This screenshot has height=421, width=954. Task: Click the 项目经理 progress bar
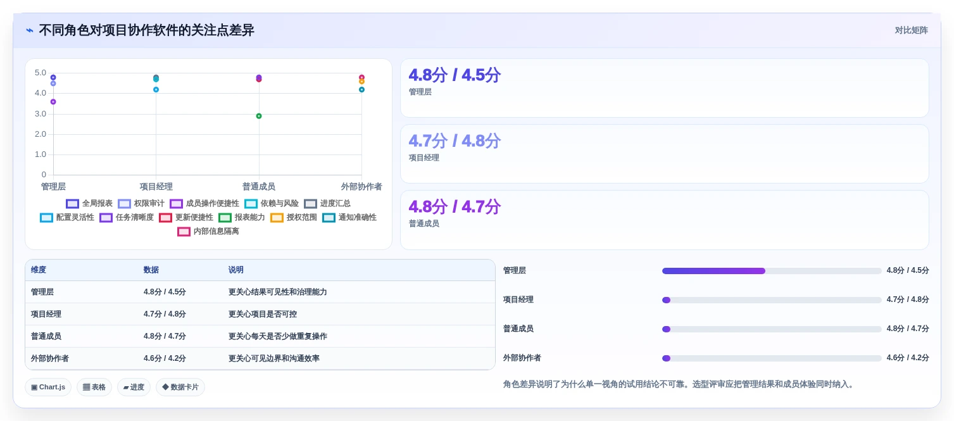click(x=772, y=300)
